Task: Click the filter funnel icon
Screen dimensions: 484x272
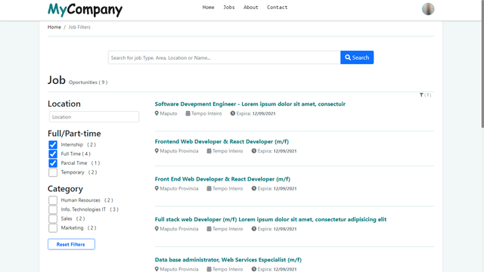Action: [x=421, y=95]
